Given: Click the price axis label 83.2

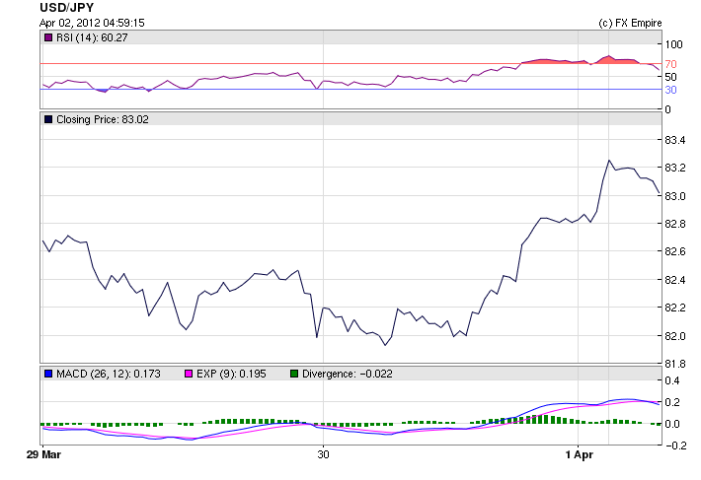Looking at the screenshot, I should tap(674, 168).
